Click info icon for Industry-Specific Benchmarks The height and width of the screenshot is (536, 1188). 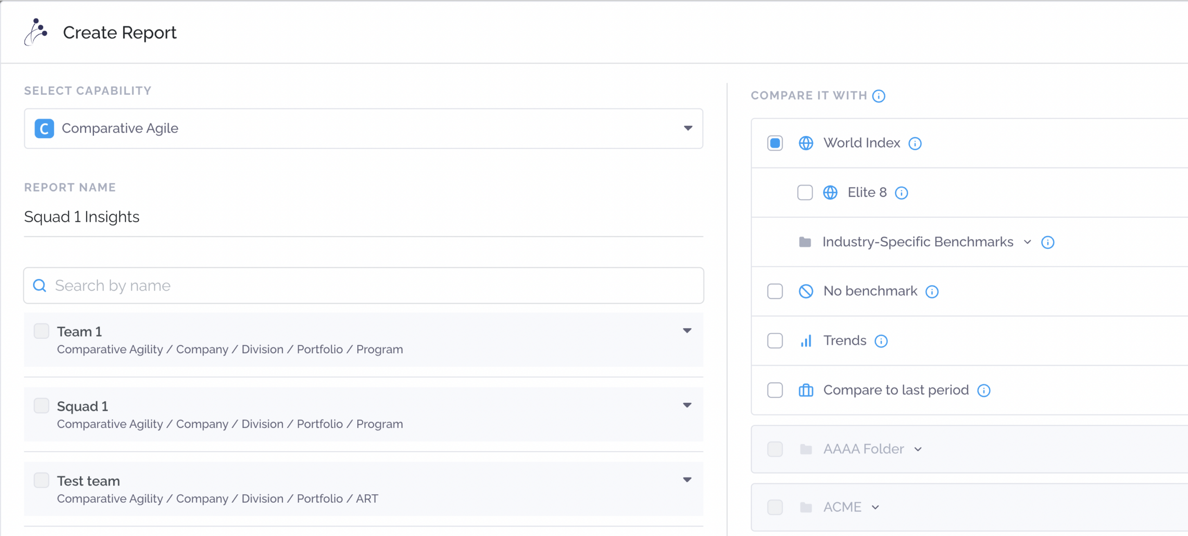coord(1047,243)
